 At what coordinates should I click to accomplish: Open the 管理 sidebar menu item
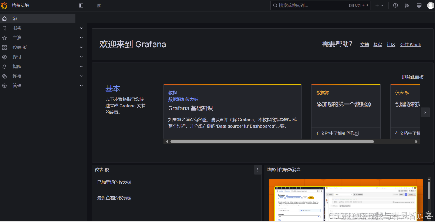17,86
